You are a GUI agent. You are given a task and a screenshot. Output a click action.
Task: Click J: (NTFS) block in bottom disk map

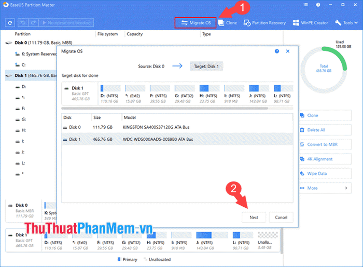tap(212, 241)
